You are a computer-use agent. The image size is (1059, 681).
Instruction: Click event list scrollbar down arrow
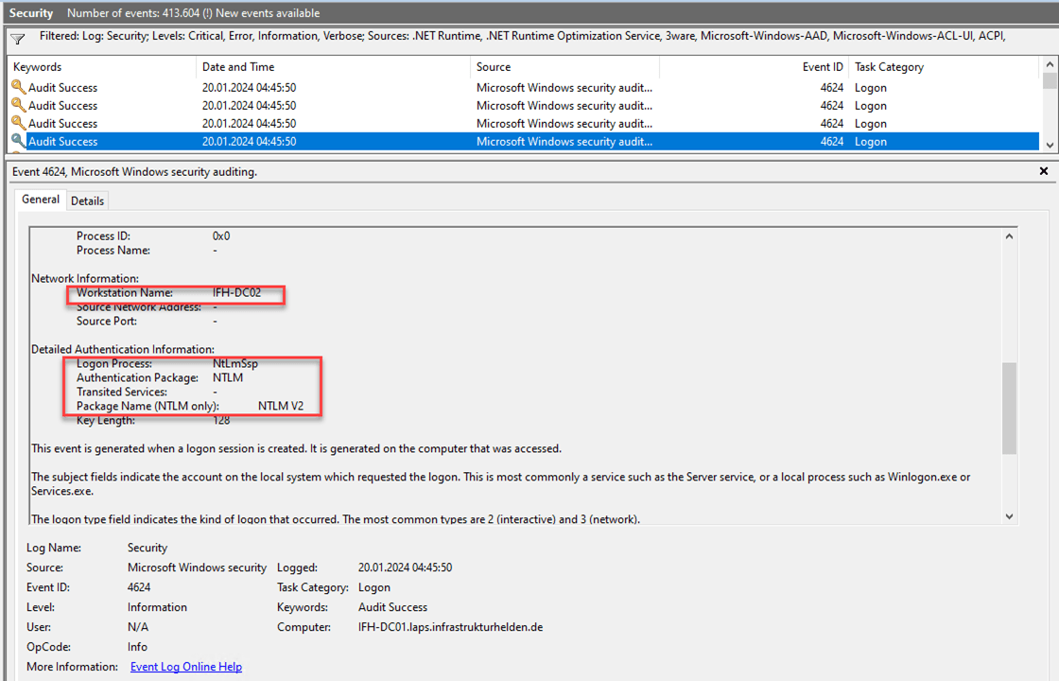(1049, 145)
